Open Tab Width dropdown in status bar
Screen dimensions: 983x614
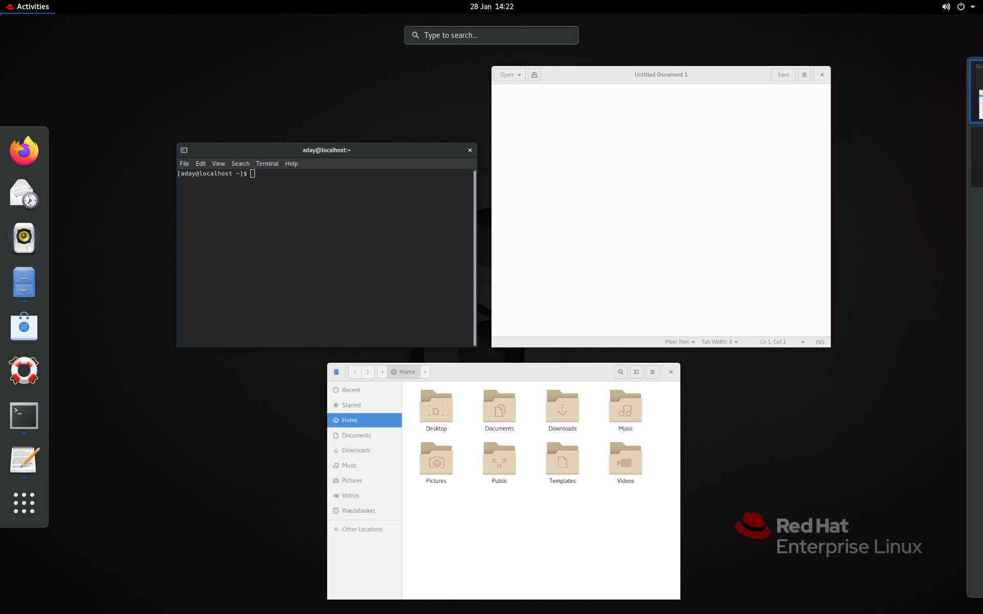719,342
